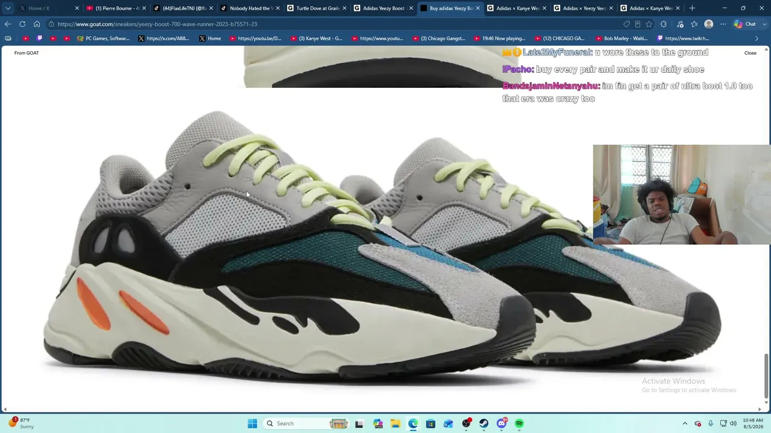Close the Home / X tab

click(x=77, y=8)
